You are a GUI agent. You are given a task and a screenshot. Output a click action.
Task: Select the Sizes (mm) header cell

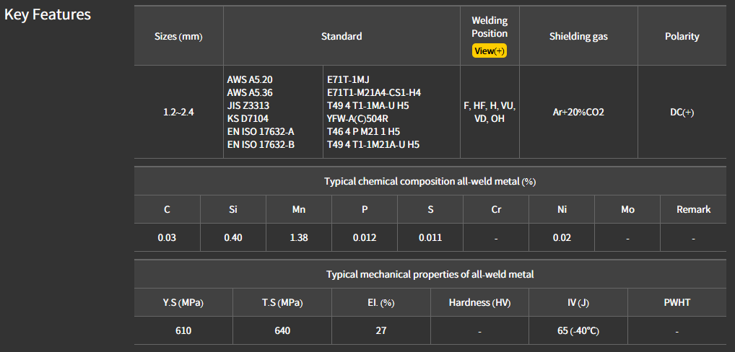click(178, 36)
